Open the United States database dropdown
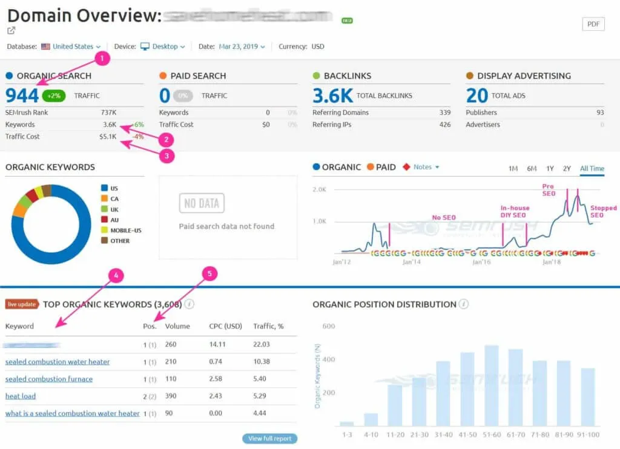This screenshot has width=620, height=449. click(x=77, y=47)
